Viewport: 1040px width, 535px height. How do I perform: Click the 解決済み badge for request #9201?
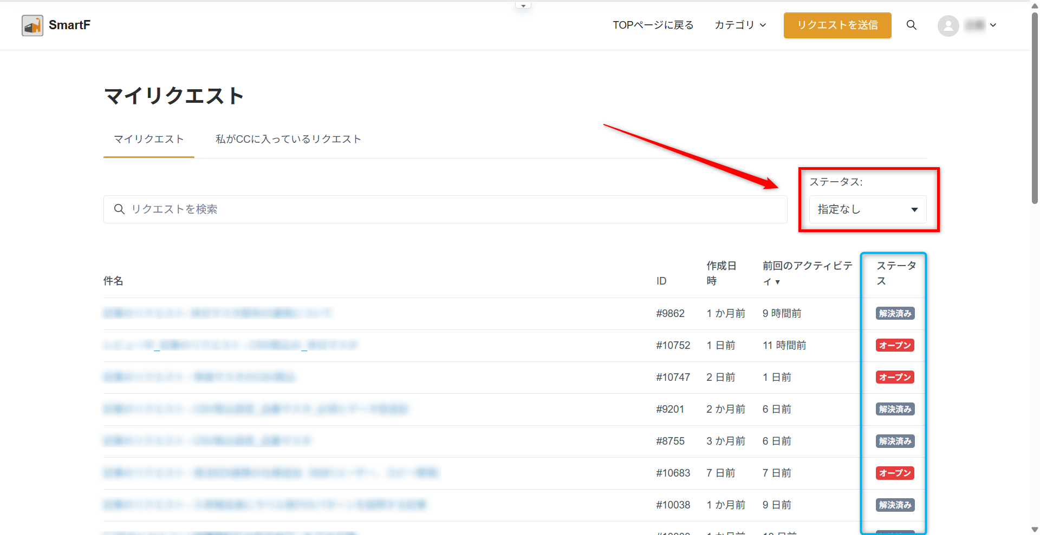(x=895, y=409)
